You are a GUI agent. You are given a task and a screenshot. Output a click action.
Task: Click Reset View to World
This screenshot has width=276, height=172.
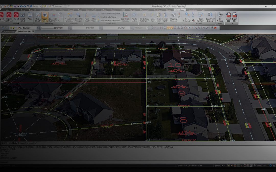click(x=108, y=17)
